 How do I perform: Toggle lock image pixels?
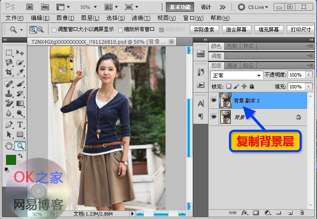pos(236,86)
